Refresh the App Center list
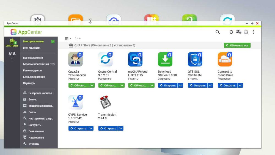Viewport: 275px width, 155px height. click(231, 32)
